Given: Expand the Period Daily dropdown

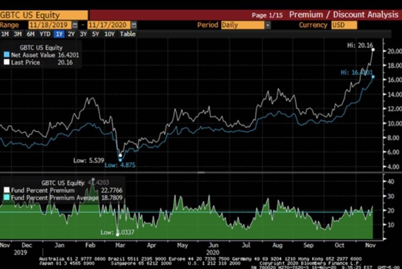Looking at the screenshot, I should tap(268, 25).
